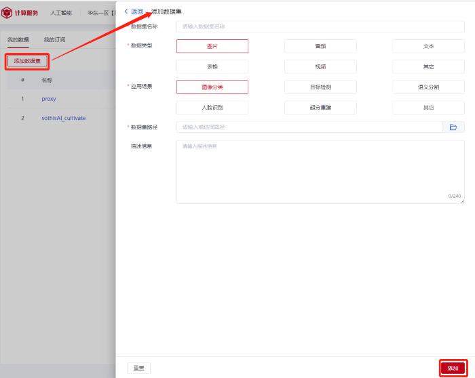Open 华东一区 region selector
Image resolution: width=475 pixels, height=378 pixels.
[x=101, y=13]
